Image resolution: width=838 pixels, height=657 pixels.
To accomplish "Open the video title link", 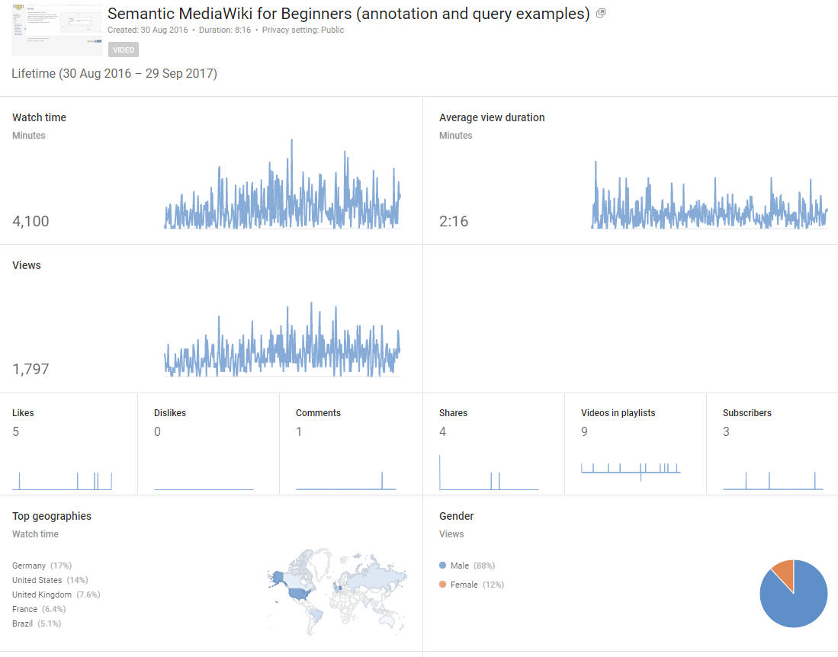I will point(348,14).
